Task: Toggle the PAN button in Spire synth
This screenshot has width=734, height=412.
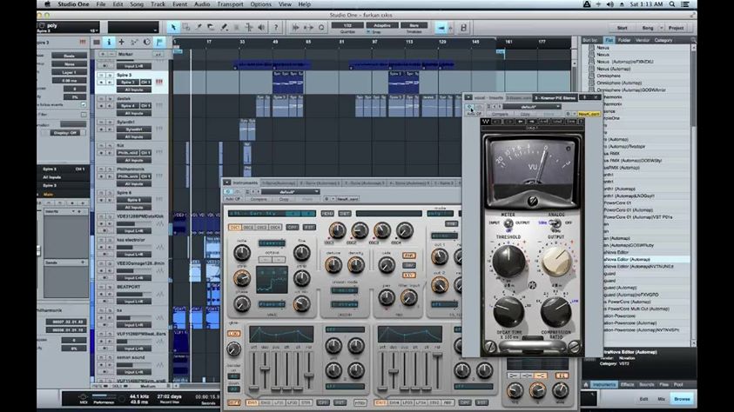Action: [x=408, y=256]
